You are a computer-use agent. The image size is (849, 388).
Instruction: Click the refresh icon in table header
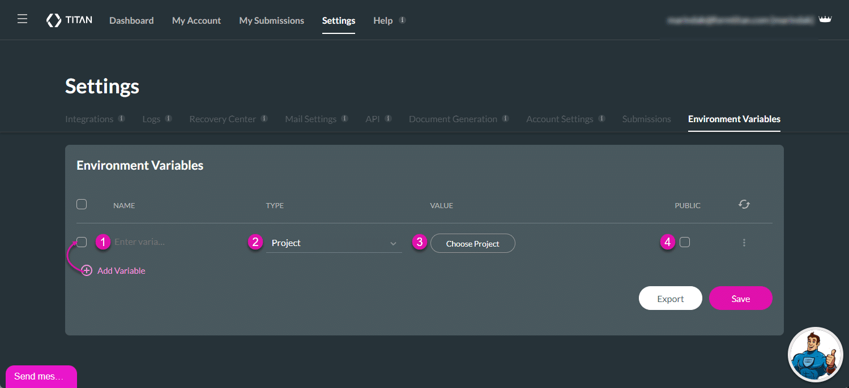[x=744, y=205]
